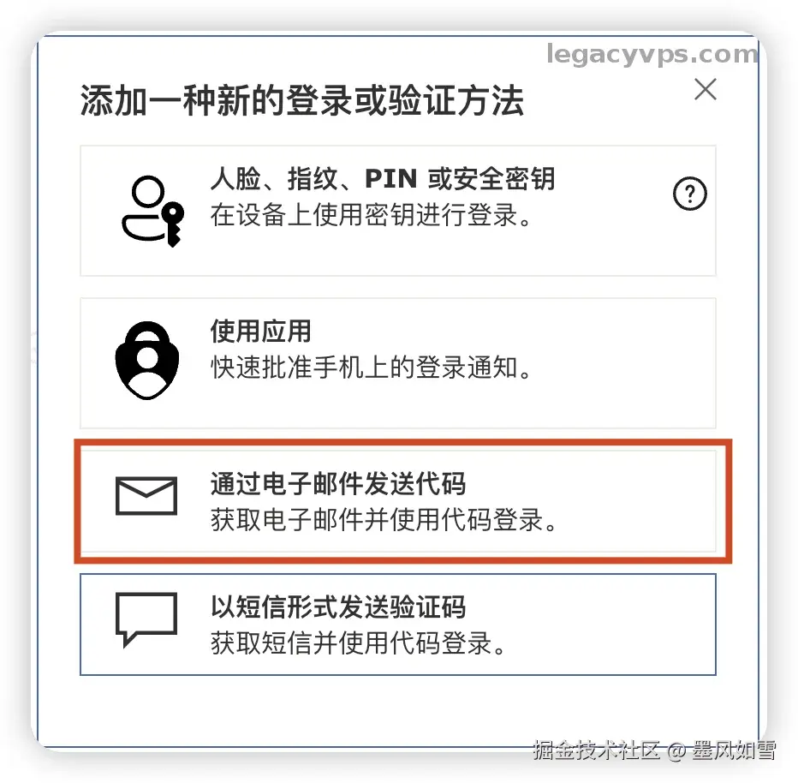Click 获取短信并使用代码登录 description
Screen dimensions: 798x783
pyautogui.click(x=358, y=643)
